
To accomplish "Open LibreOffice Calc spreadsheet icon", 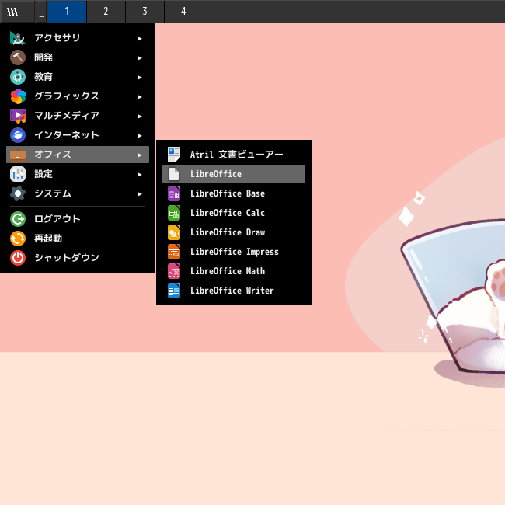I will coord(174,213).
